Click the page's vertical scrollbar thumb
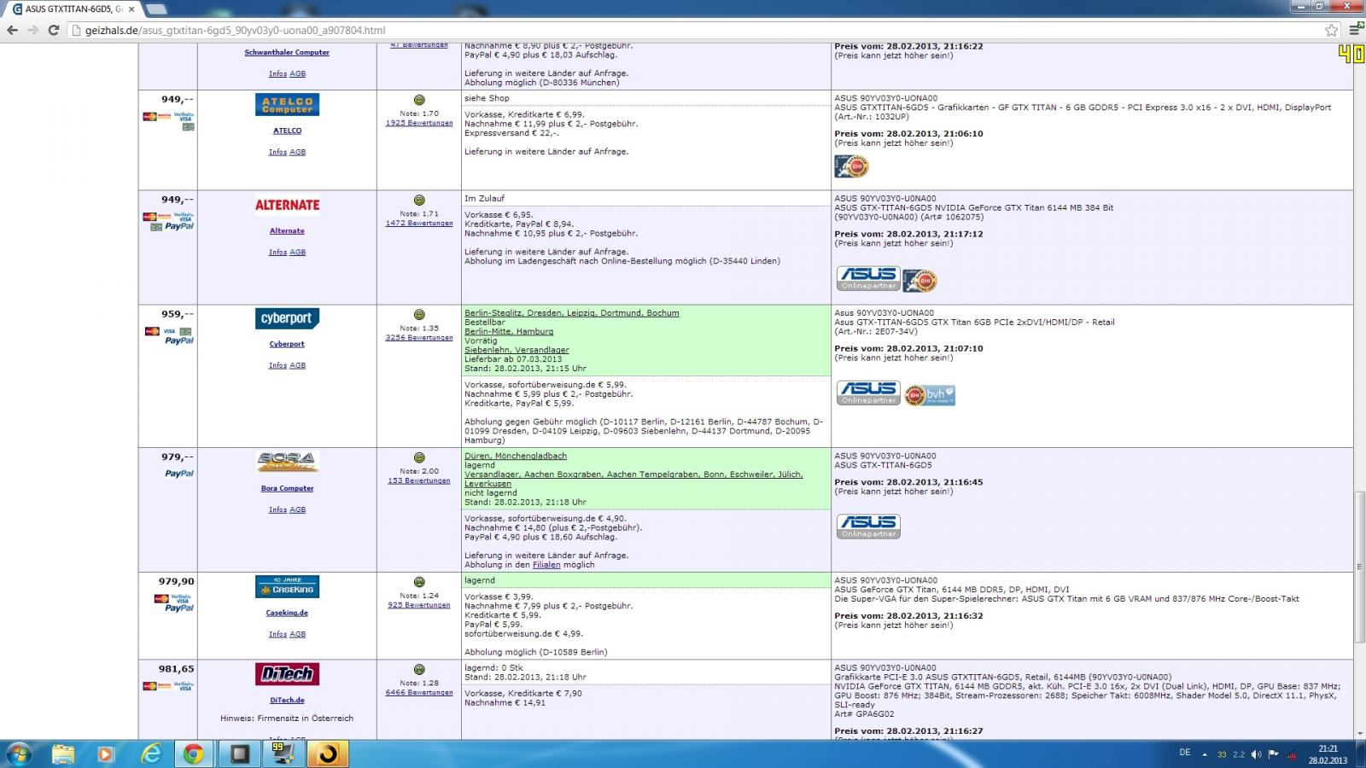 (x=1359, y=567)
